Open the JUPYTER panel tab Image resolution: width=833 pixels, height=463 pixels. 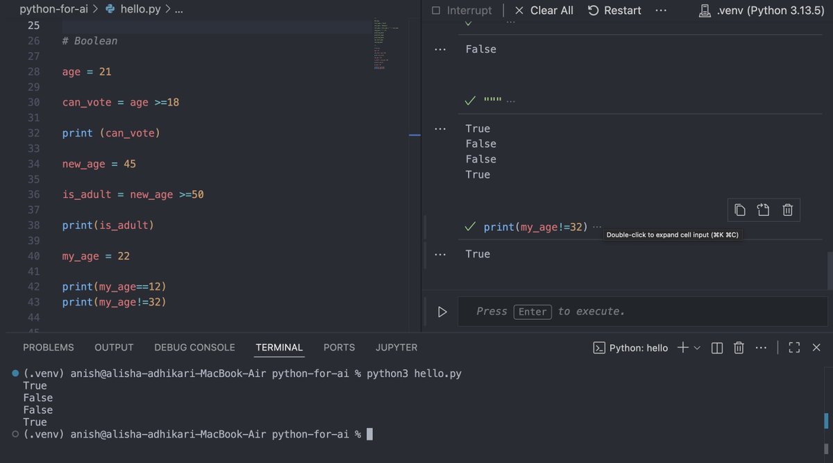[x=396, y=347]
